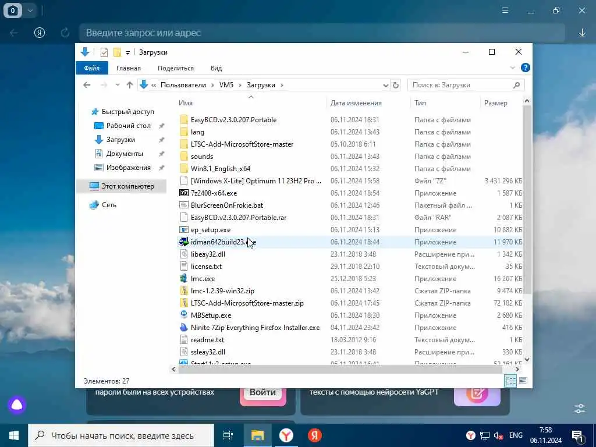
Task: Click the Properties quick access toolbar icon
Action: 104,52
